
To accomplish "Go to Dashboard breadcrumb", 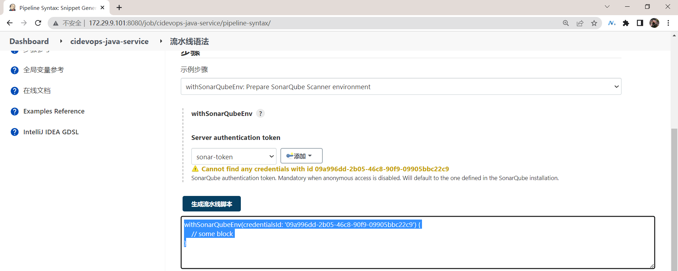I will tap(29, 41).
